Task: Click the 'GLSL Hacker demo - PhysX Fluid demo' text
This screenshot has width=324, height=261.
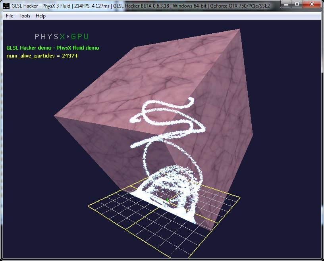Action: point(53,48)
